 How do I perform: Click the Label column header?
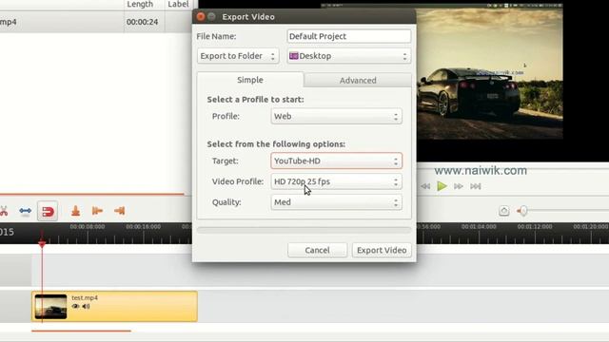click(178, 4)
